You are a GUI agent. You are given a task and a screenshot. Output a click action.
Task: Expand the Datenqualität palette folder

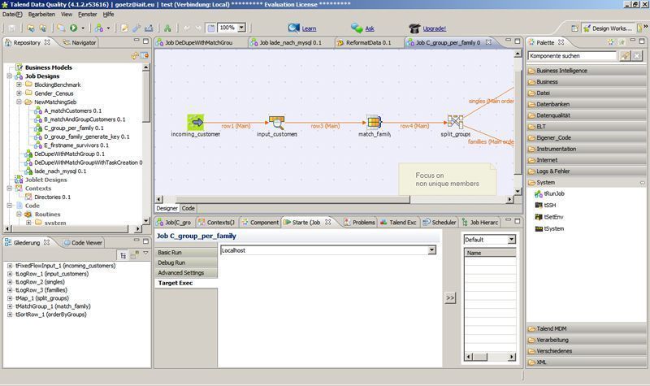point(586,115)
